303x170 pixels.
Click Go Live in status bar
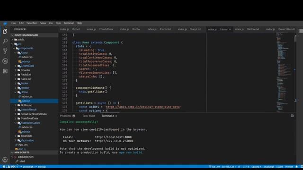[214, 167]
